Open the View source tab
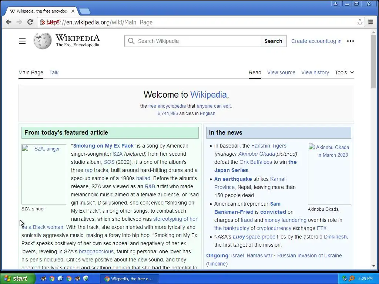The height and width of the screenshot is (284, 379). pos(281,72)
